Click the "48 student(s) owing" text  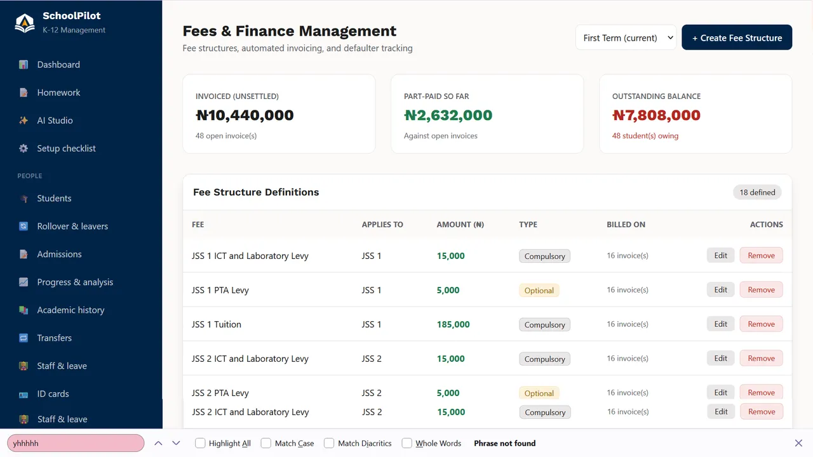[x=645, y=136]
